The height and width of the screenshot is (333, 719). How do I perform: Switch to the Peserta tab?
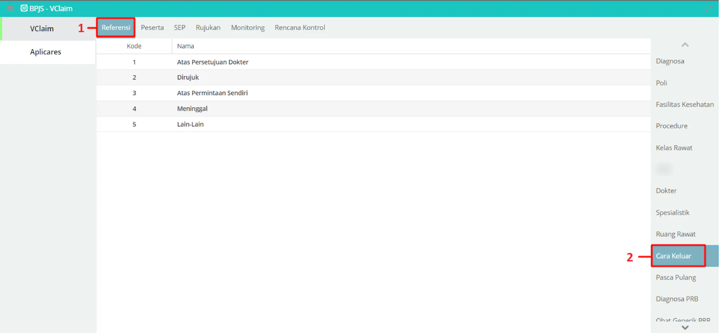[x=152, y=28]
